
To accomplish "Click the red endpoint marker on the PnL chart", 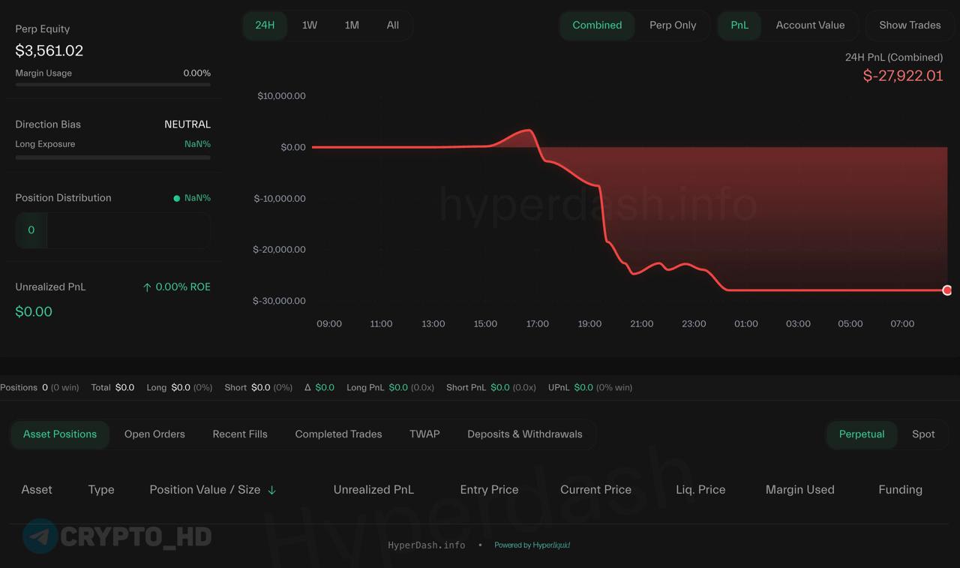I will [947, 290].
